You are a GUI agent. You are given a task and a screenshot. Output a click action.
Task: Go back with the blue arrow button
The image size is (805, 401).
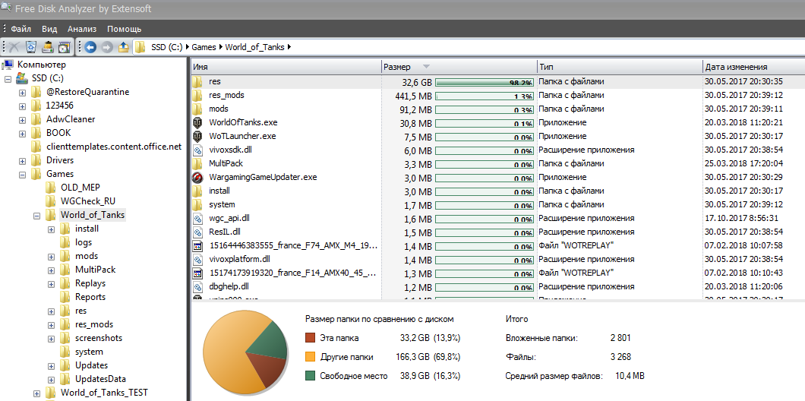tap(90, 47)
